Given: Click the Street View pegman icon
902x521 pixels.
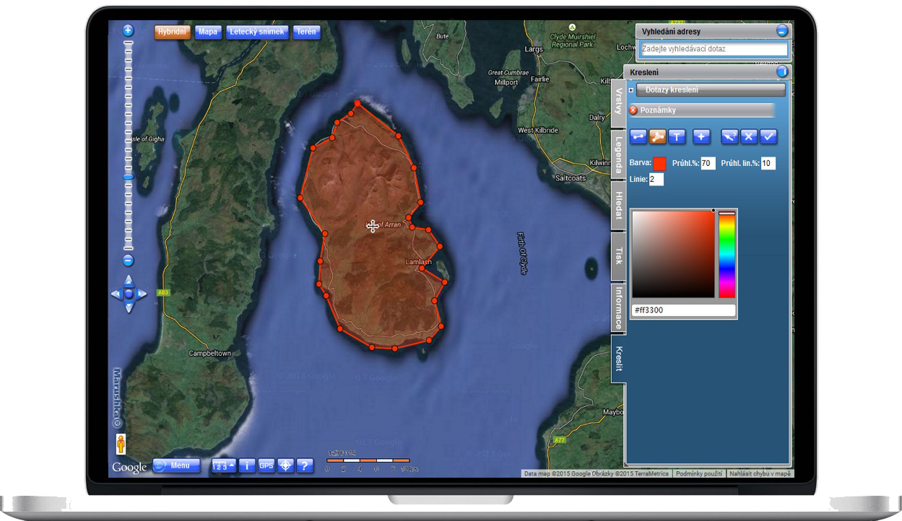Looking at the screenshot, I should tap(121, 445).
